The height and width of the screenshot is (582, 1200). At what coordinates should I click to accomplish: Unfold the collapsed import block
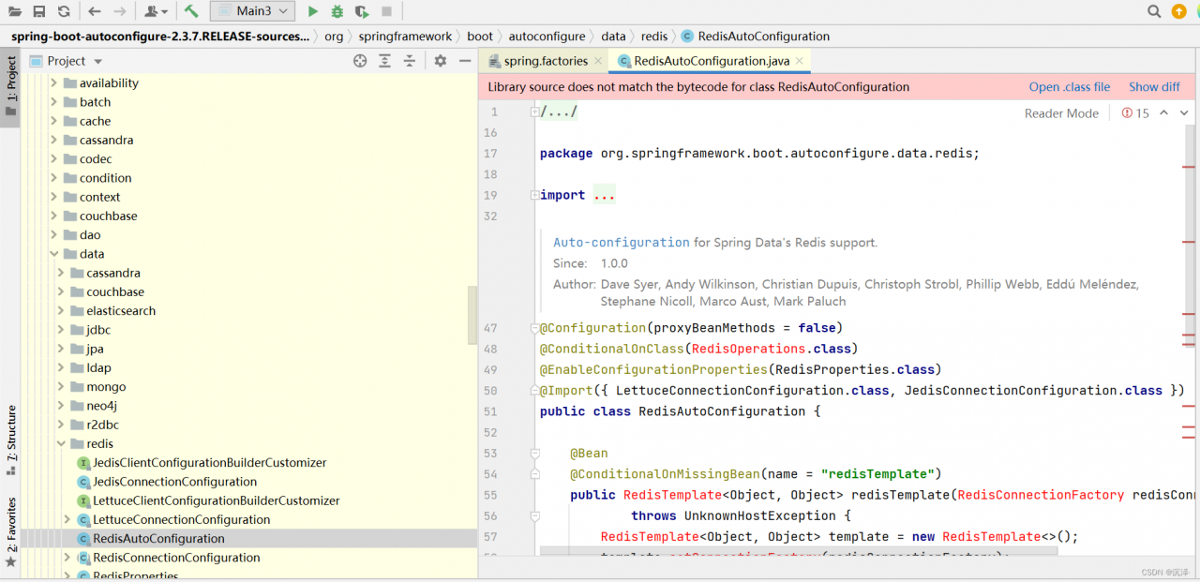pyautogui.click(x=535, y=195)
